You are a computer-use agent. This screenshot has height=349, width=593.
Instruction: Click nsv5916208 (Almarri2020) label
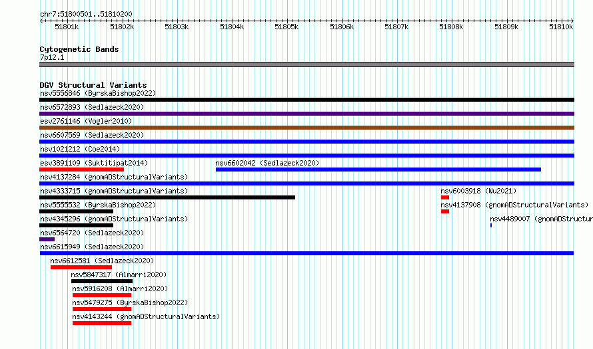(120, 289)
